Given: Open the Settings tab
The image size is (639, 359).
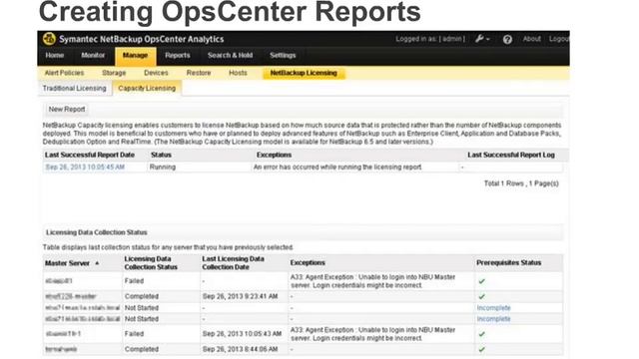Looking at the screenshot, I should tap(283, 56).
